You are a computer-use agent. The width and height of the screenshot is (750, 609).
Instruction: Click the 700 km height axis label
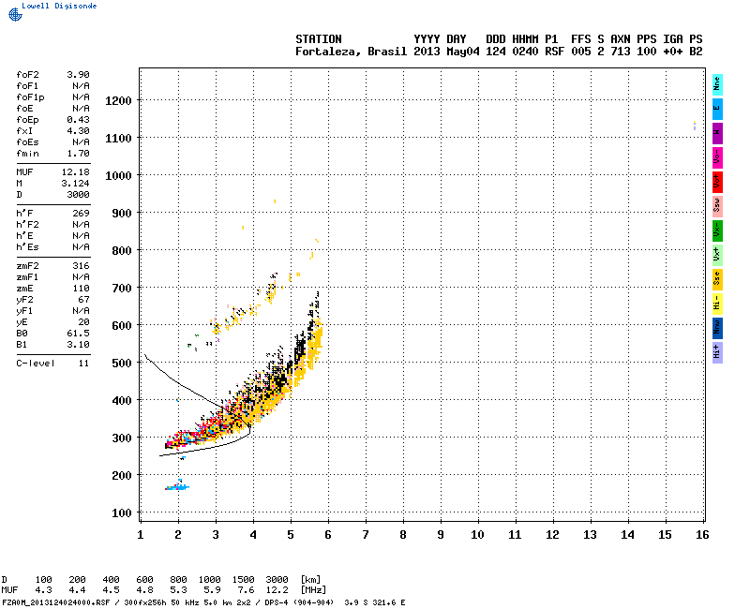[x=122, y=289]
